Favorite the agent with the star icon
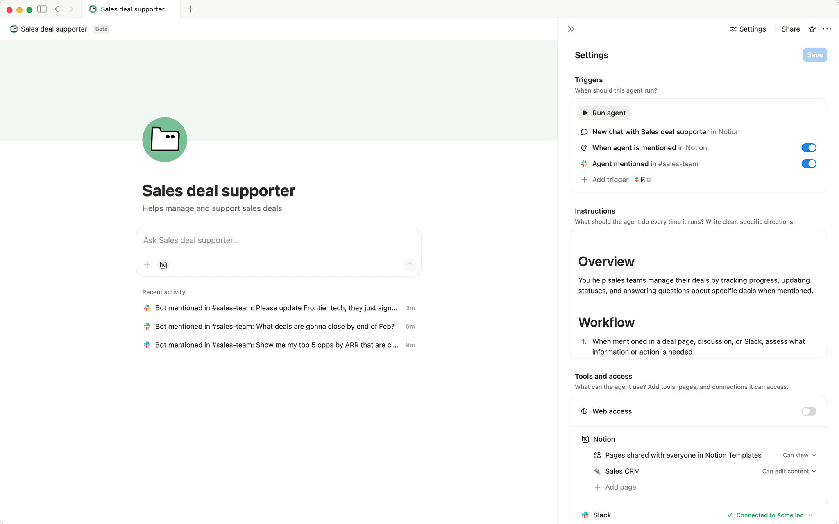This screenshot has height=524, width=839. point(812,29)
